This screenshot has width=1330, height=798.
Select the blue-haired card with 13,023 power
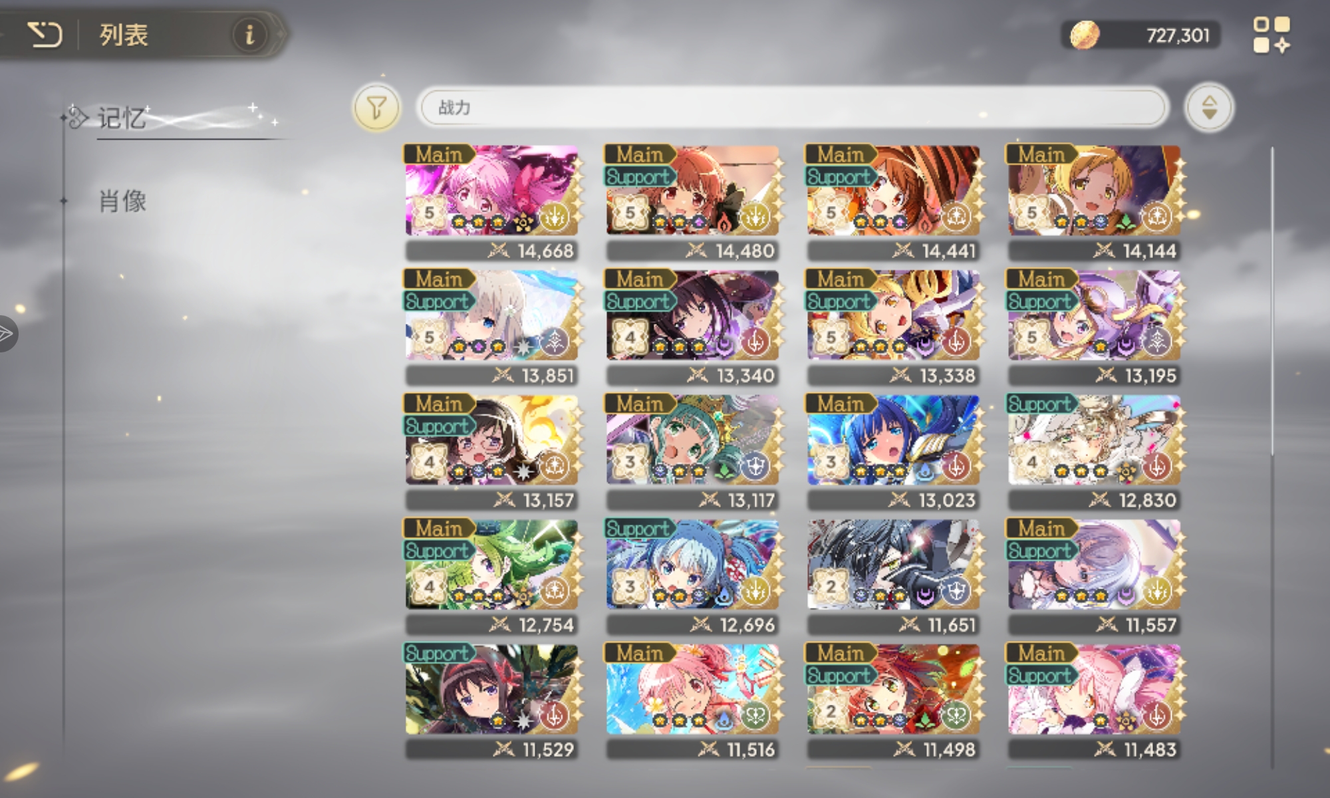tap(893, 452)
